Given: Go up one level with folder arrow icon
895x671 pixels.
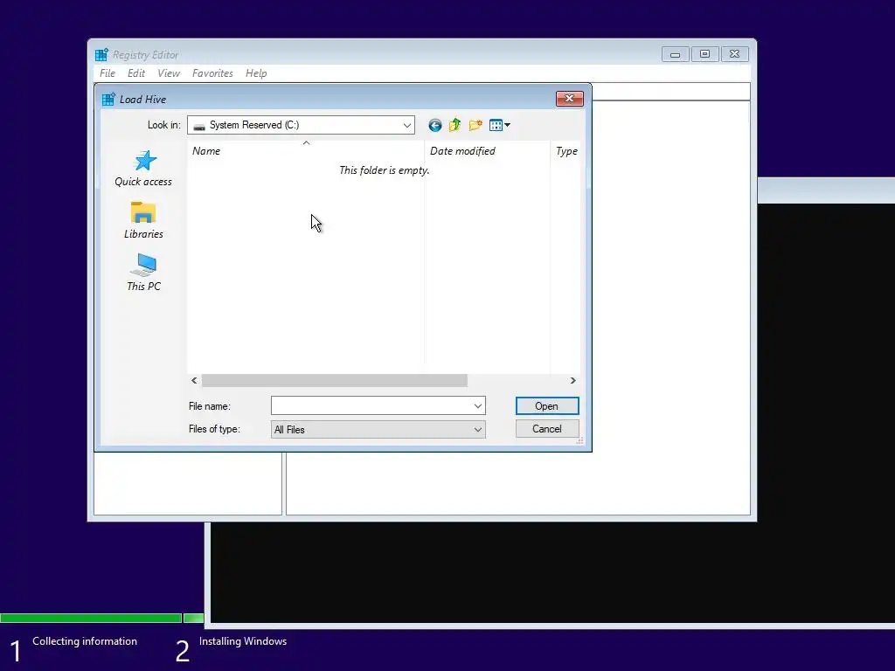Looking at the screenshot, I should coord(454,125).
